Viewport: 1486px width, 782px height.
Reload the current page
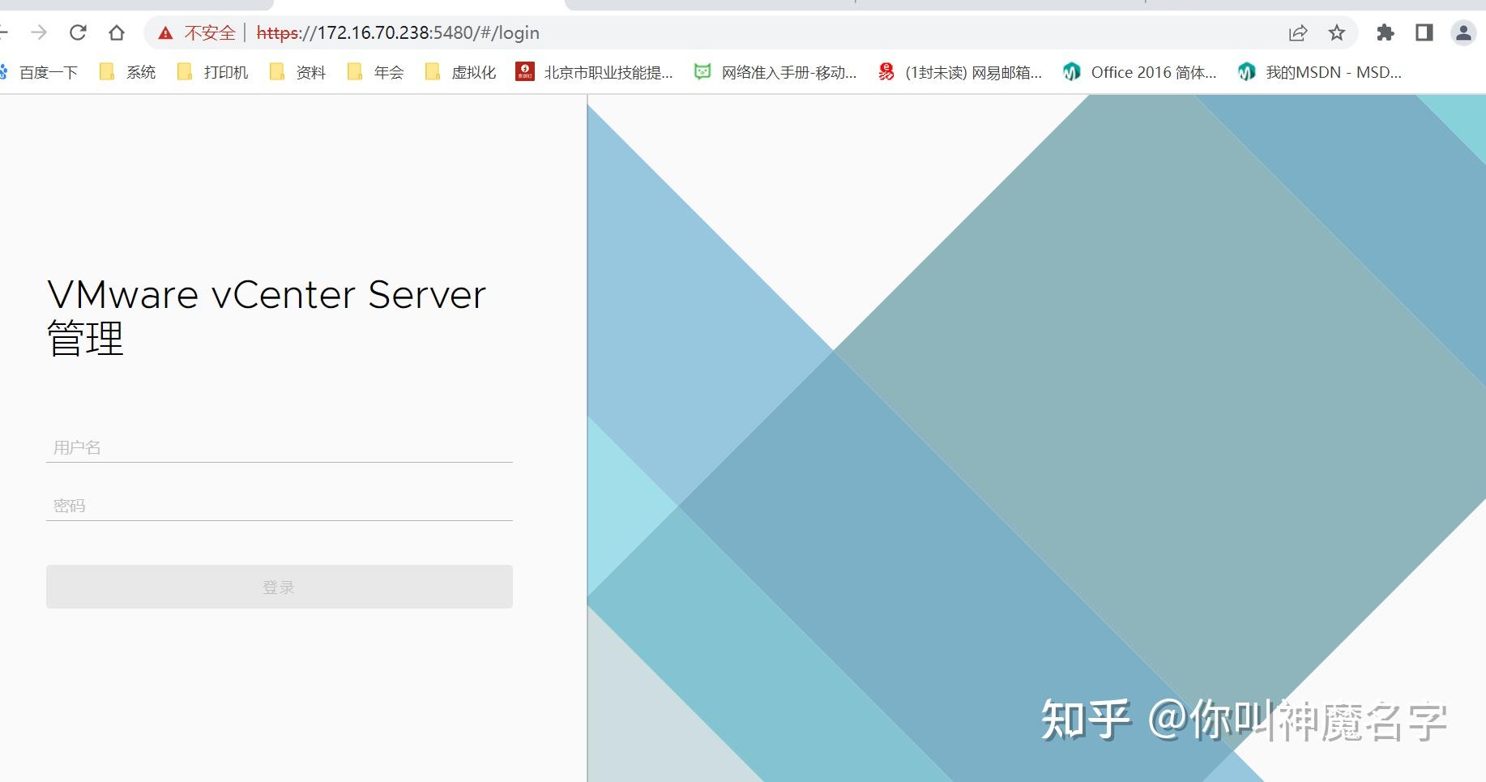point(77,32)
